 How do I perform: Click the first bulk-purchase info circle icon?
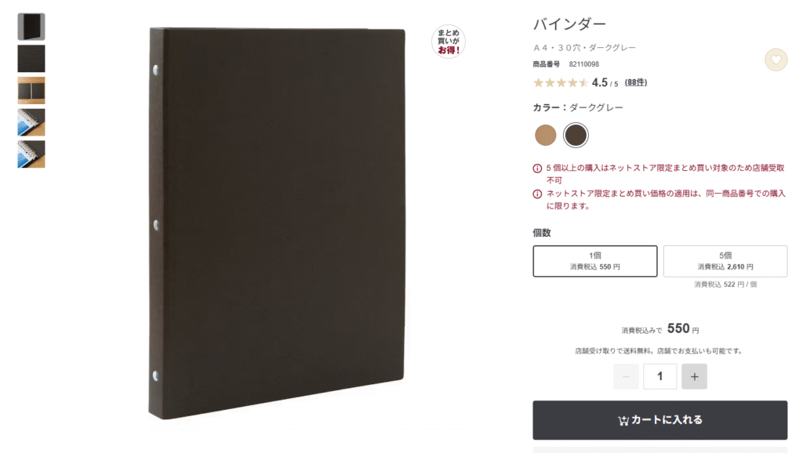coord(537,169)
